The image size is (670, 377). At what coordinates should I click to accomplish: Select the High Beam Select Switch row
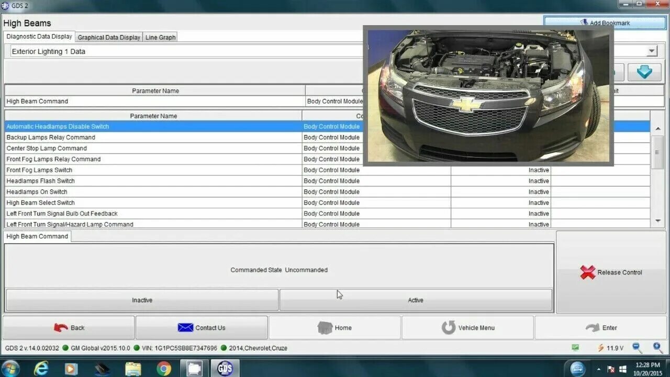click(x=327, y=203)
